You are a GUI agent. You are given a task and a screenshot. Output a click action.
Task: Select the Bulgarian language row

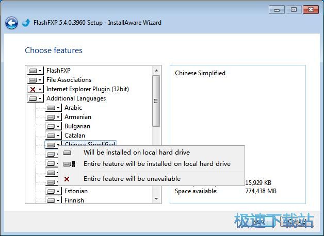point(77,126)
